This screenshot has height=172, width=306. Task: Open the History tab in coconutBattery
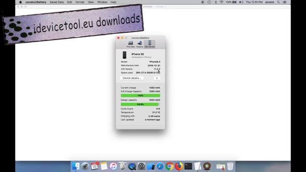(x=140, y=44)
